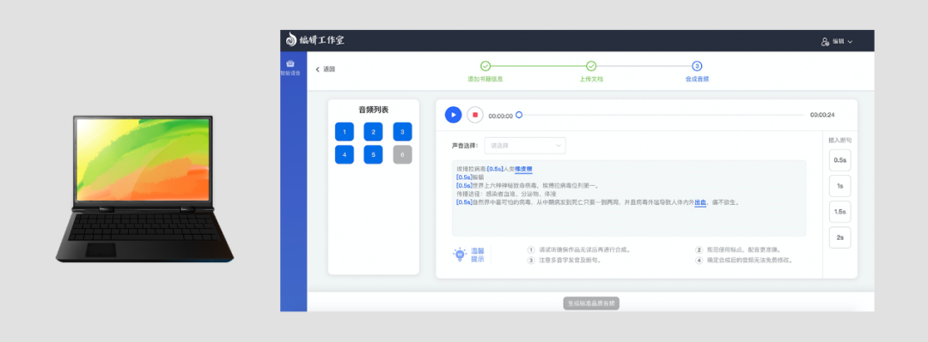
Task: Click the 上传文档 completed step circle
Action: pos(590,66)
